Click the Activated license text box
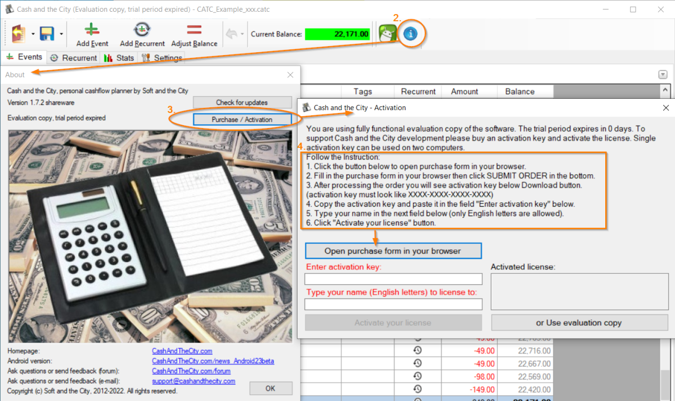Screen dimensions: 675x401 click(580, 291)
